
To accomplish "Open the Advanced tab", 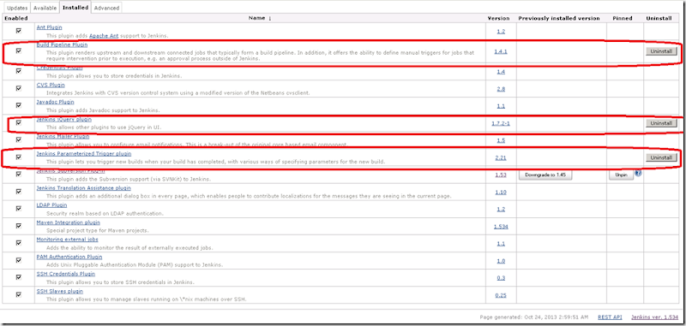I will pos(106,8).
